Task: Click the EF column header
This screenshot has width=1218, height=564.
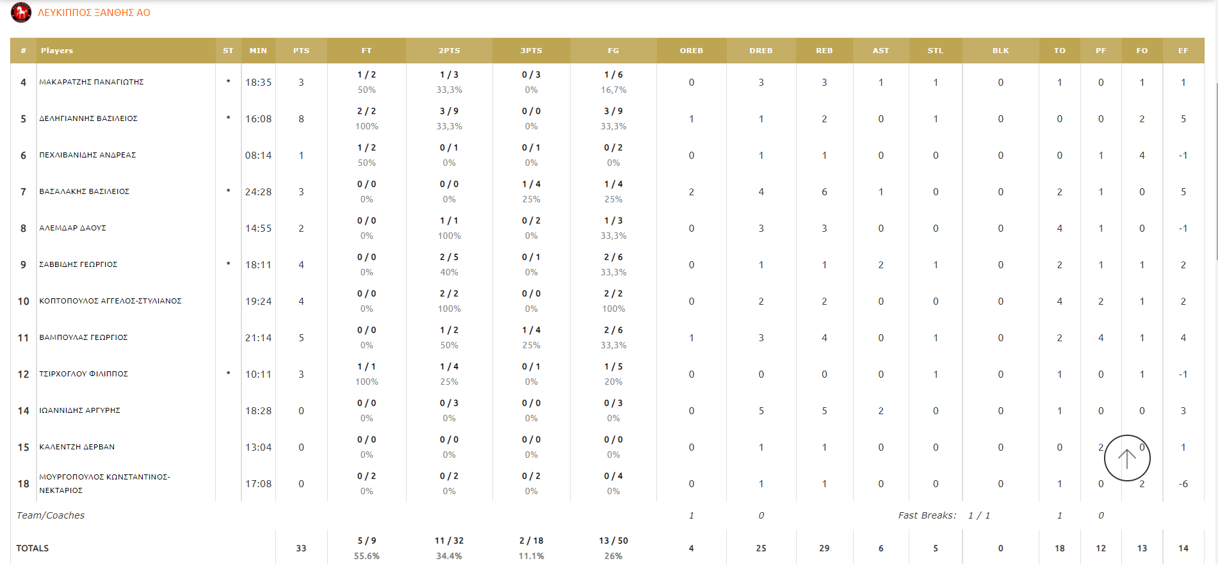Action: point(1183,51)
